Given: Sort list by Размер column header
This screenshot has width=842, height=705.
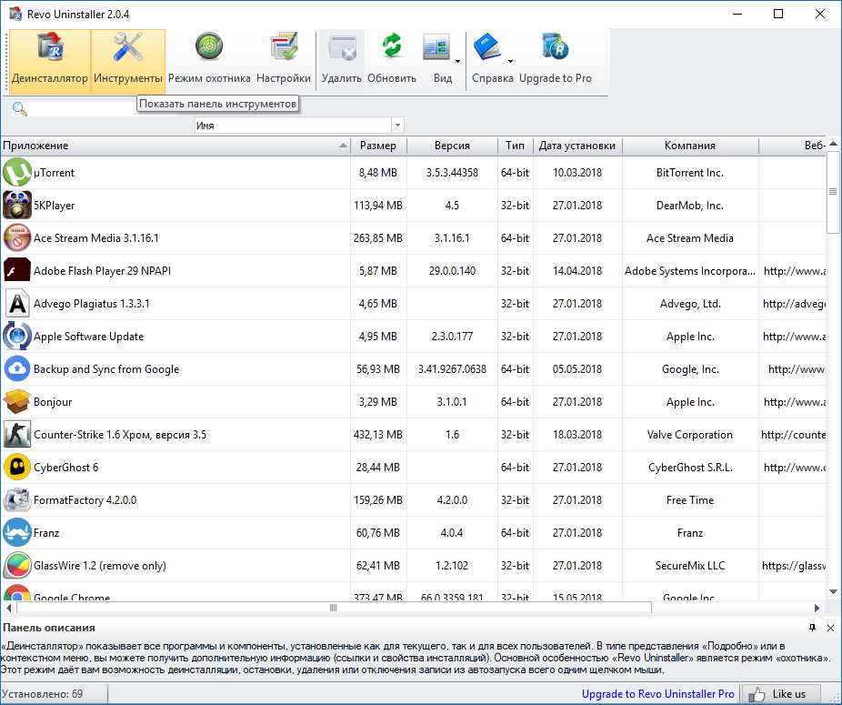Looking at the screenshot, I should tap(377, 146).
